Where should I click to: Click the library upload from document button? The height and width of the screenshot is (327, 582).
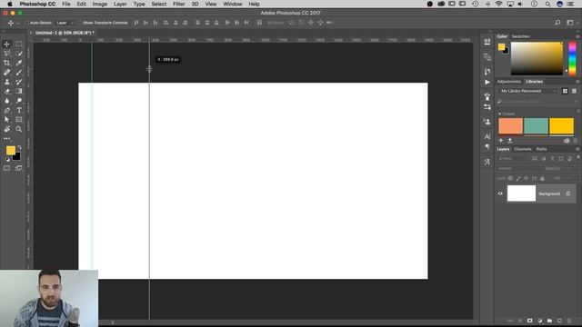(510, 141)
